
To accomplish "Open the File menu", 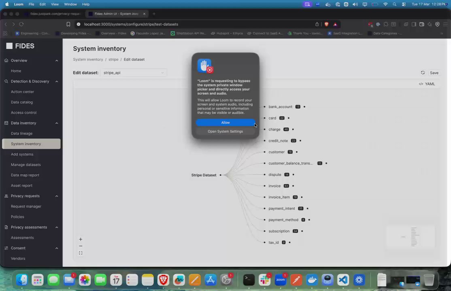I will click(31, 4).
